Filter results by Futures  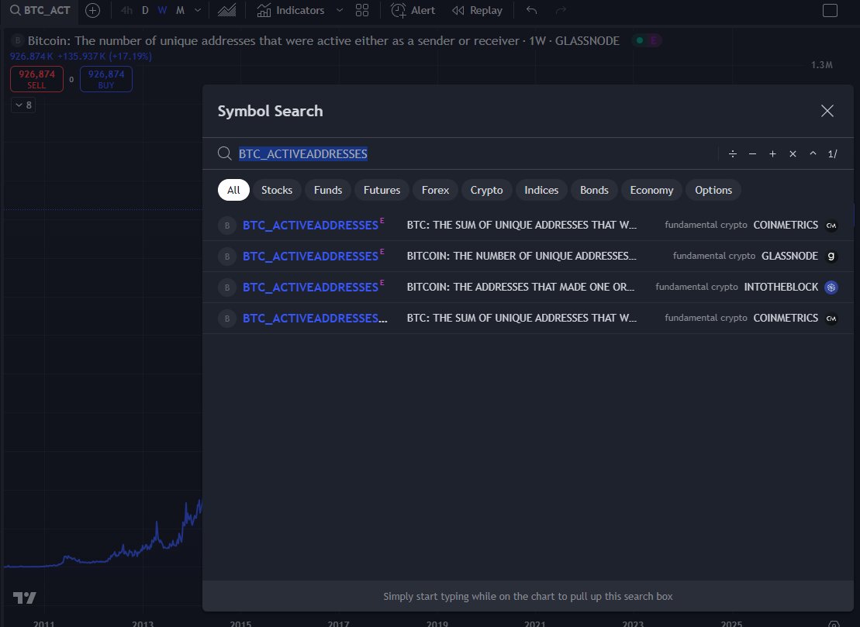click(x=382, y=190)
